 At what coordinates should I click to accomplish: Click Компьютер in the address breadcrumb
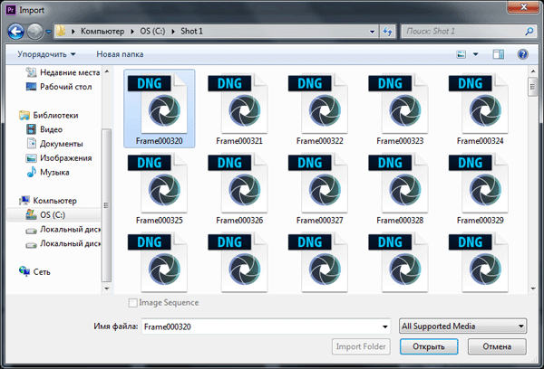[x=102, y=32]
